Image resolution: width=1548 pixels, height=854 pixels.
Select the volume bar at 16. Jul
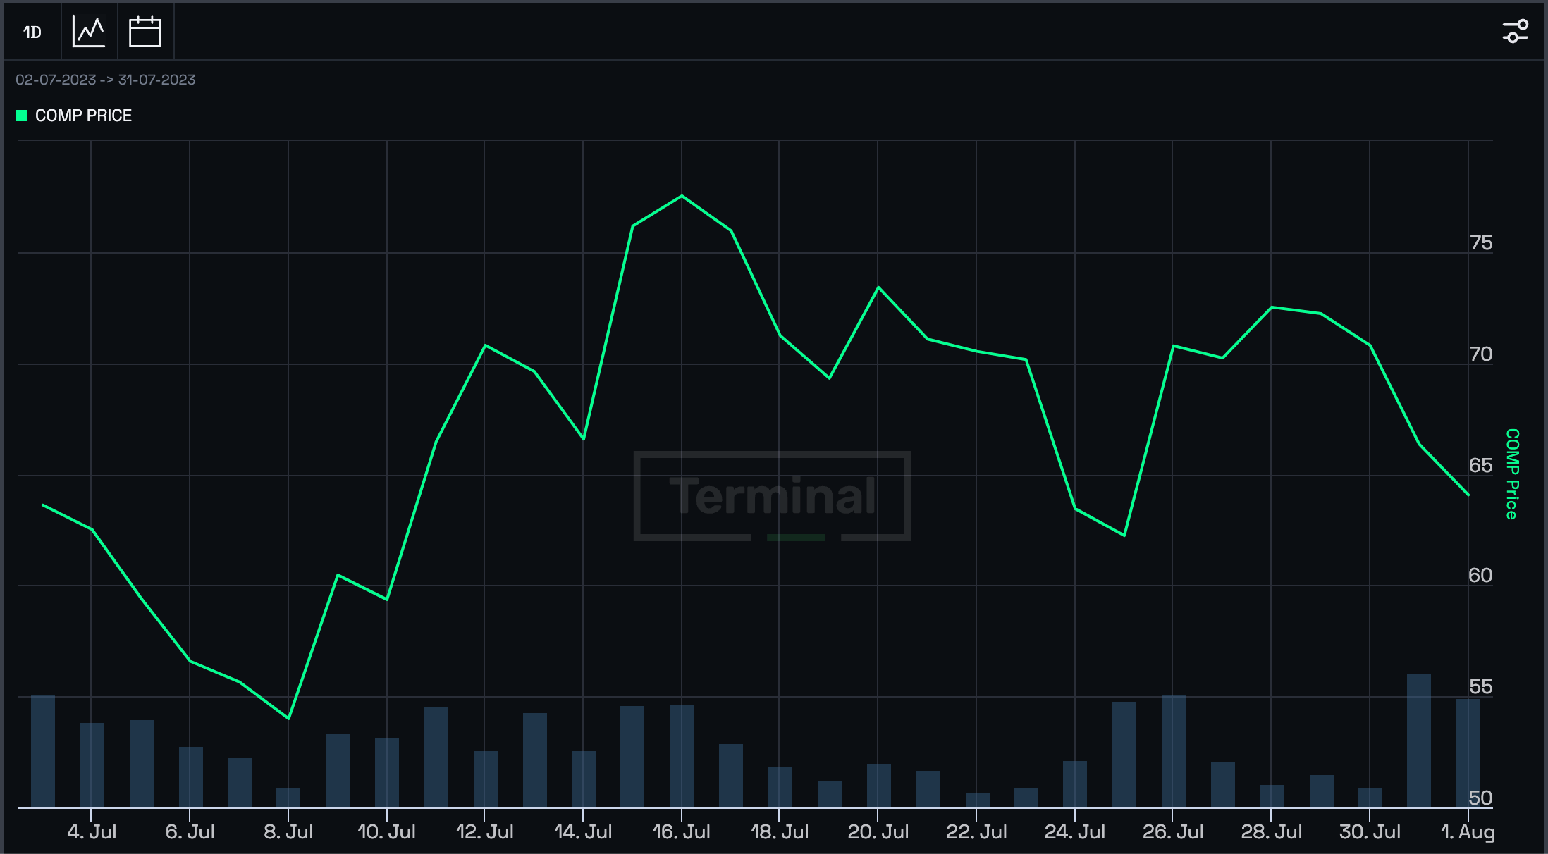click(x=682, y=755)
